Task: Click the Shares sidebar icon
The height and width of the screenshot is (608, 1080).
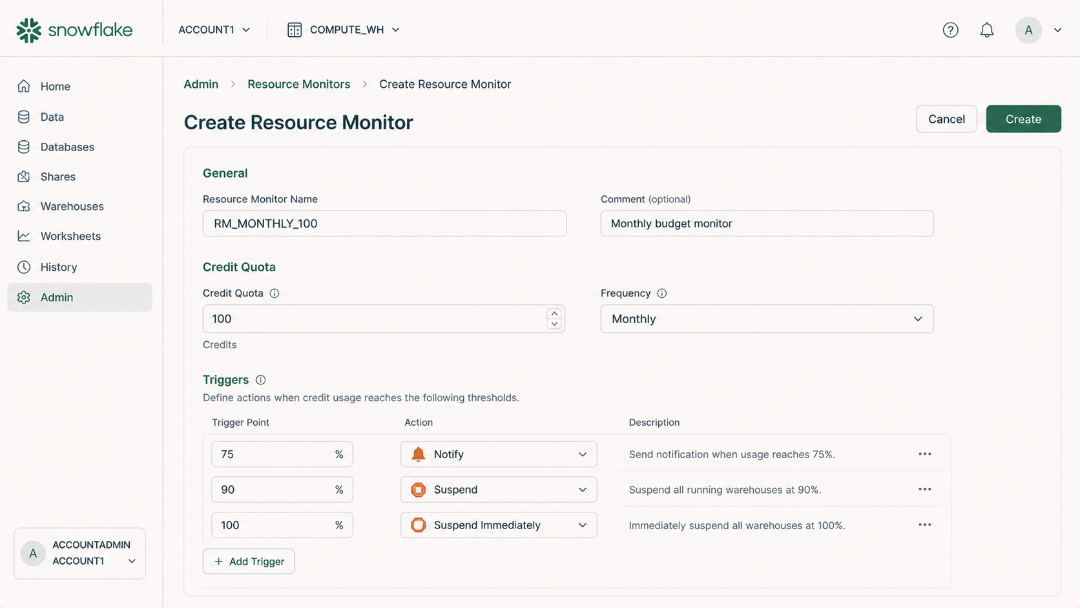Action: click(24, 176)
